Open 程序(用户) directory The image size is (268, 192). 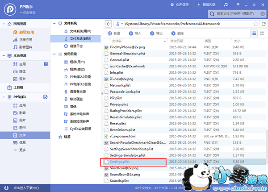click(x=75, y=62)
